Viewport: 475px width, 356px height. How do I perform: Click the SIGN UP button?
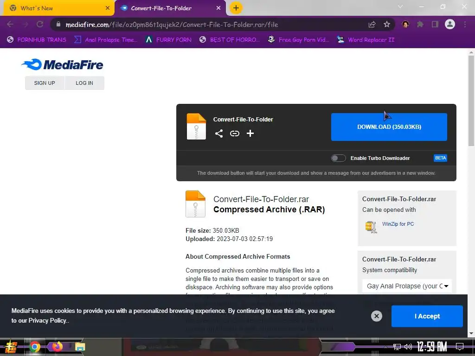(45, 83)
